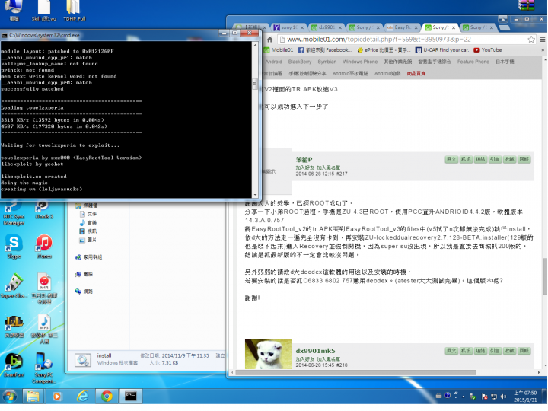Select 家用群組 (Homegroup) in Explorer navigation pane
This screenshot has height=411, width=548.
click(x=88, y=257)
